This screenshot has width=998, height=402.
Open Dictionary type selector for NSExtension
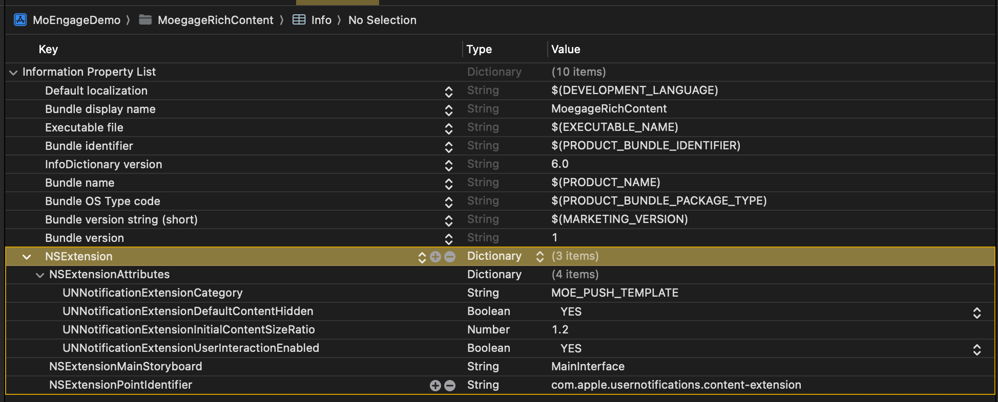[539, 257]
